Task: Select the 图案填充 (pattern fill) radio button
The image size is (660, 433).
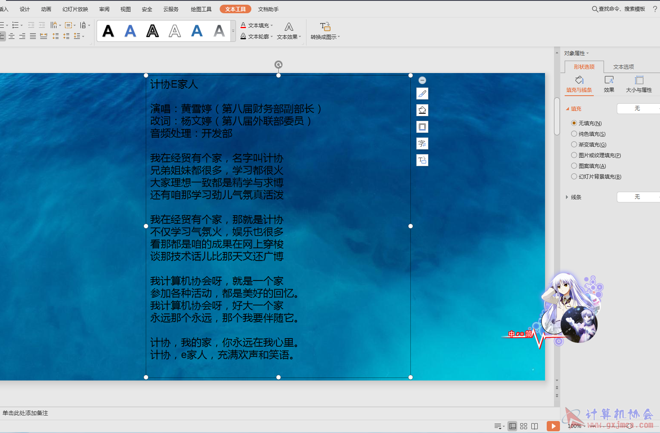Action: click(574, 166)
